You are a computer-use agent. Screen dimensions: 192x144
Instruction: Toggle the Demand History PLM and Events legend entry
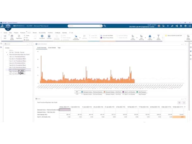(x=92, y=92)
